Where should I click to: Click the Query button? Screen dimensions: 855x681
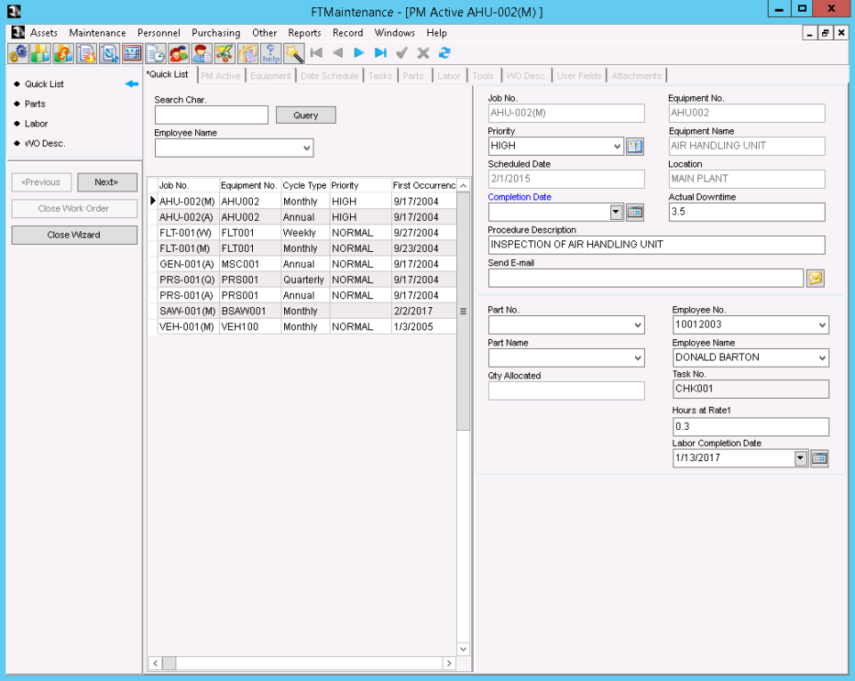305,115
